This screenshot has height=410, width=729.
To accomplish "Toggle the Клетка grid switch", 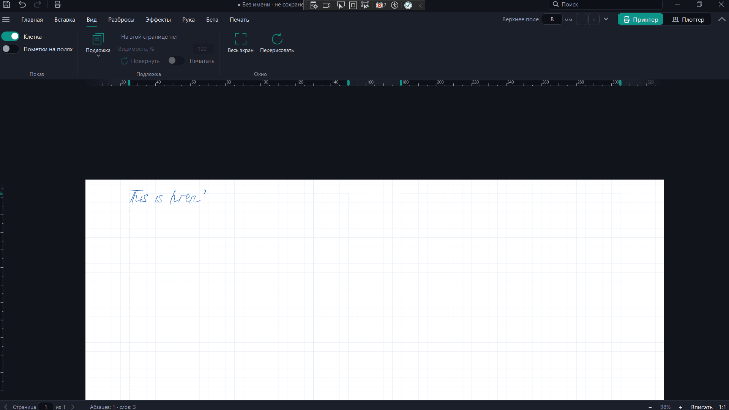I will [10, 36].
